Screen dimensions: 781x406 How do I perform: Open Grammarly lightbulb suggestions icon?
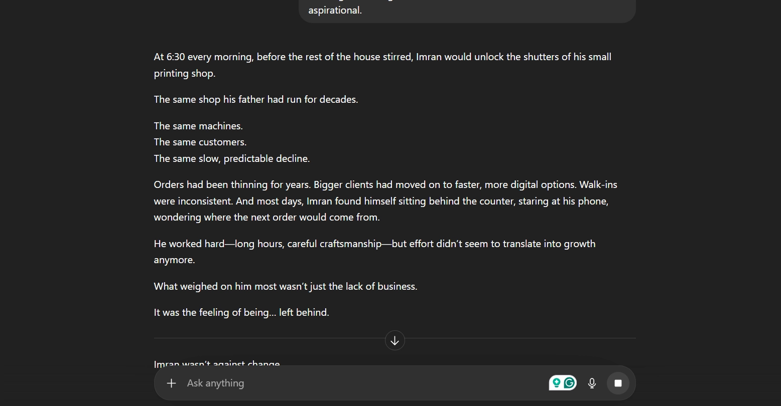point(556,383)
